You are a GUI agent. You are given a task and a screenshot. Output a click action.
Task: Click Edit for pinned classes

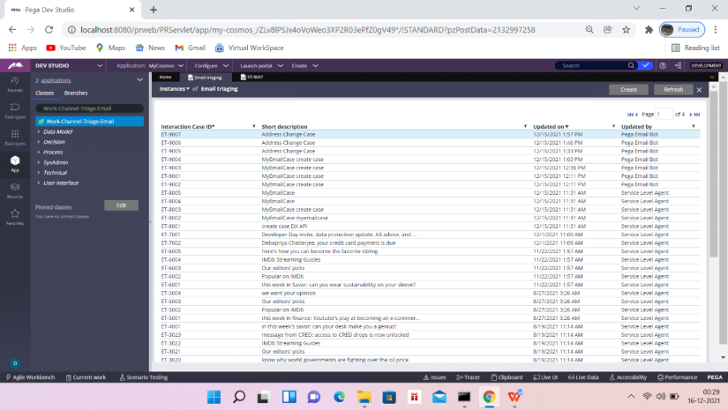[121, 205]
